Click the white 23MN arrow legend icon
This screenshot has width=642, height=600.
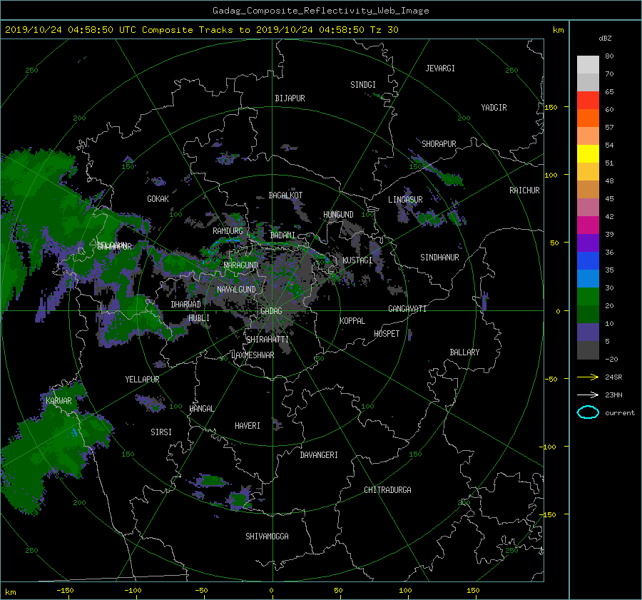point(588,395)
